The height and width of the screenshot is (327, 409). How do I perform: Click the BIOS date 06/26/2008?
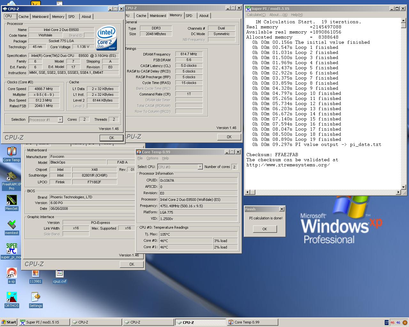[x=92, y=209]
